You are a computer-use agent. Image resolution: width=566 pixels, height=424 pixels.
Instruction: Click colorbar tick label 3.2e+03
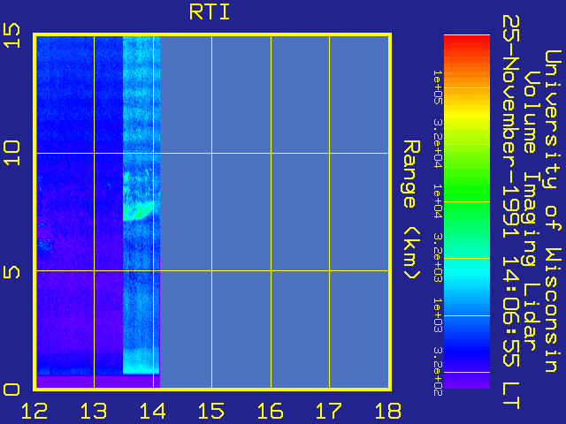tap(438, 258)
